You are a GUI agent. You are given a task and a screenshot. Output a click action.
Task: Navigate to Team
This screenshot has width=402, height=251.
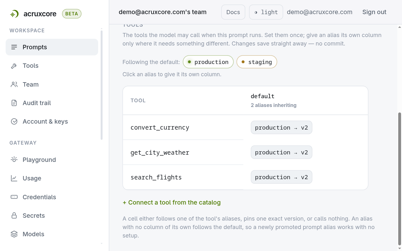coord(52,84)
